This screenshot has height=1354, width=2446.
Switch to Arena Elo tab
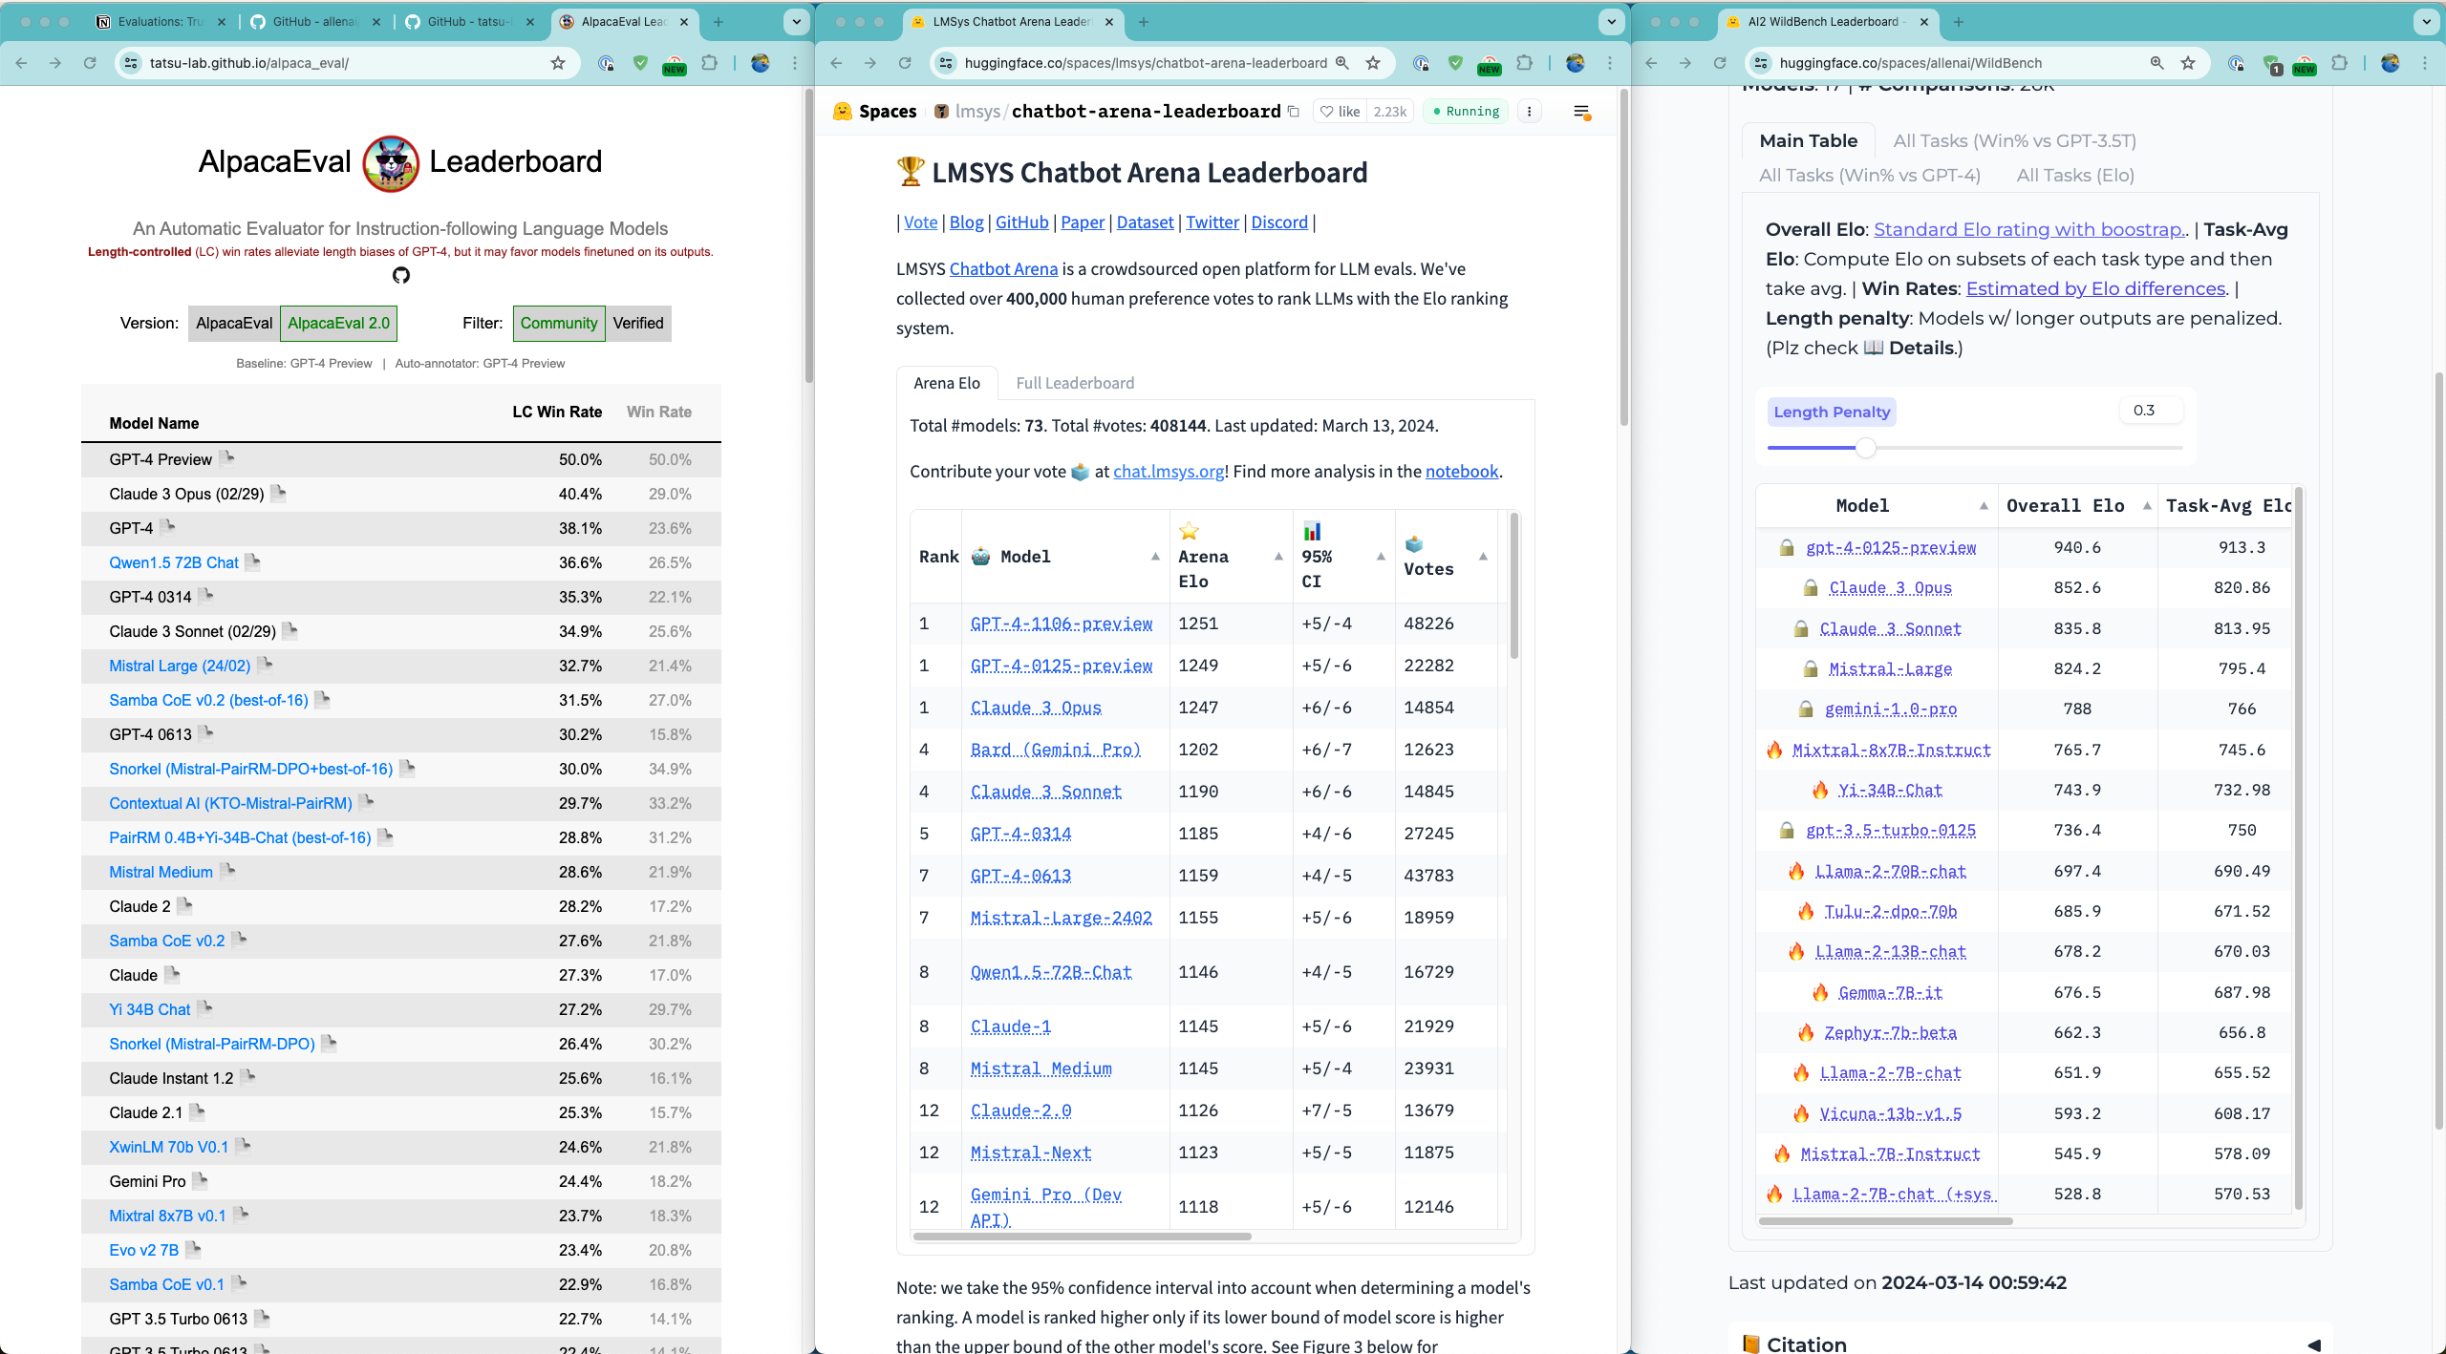coord(947,383)
